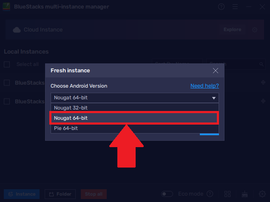Close the Fresh instance dialog
The height and width of the screenshot is (202, 270).
[216, 71]
